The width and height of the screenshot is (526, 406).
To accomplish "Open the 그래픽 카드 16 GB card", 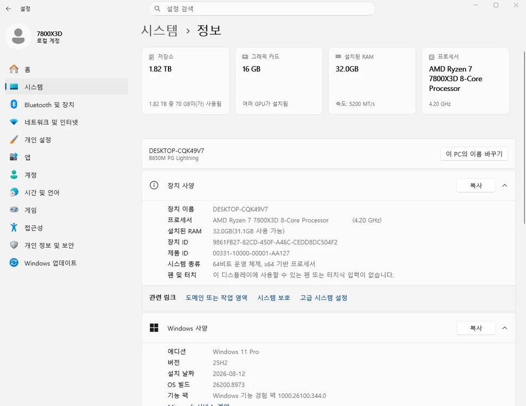I will click(x=279, y=81).
